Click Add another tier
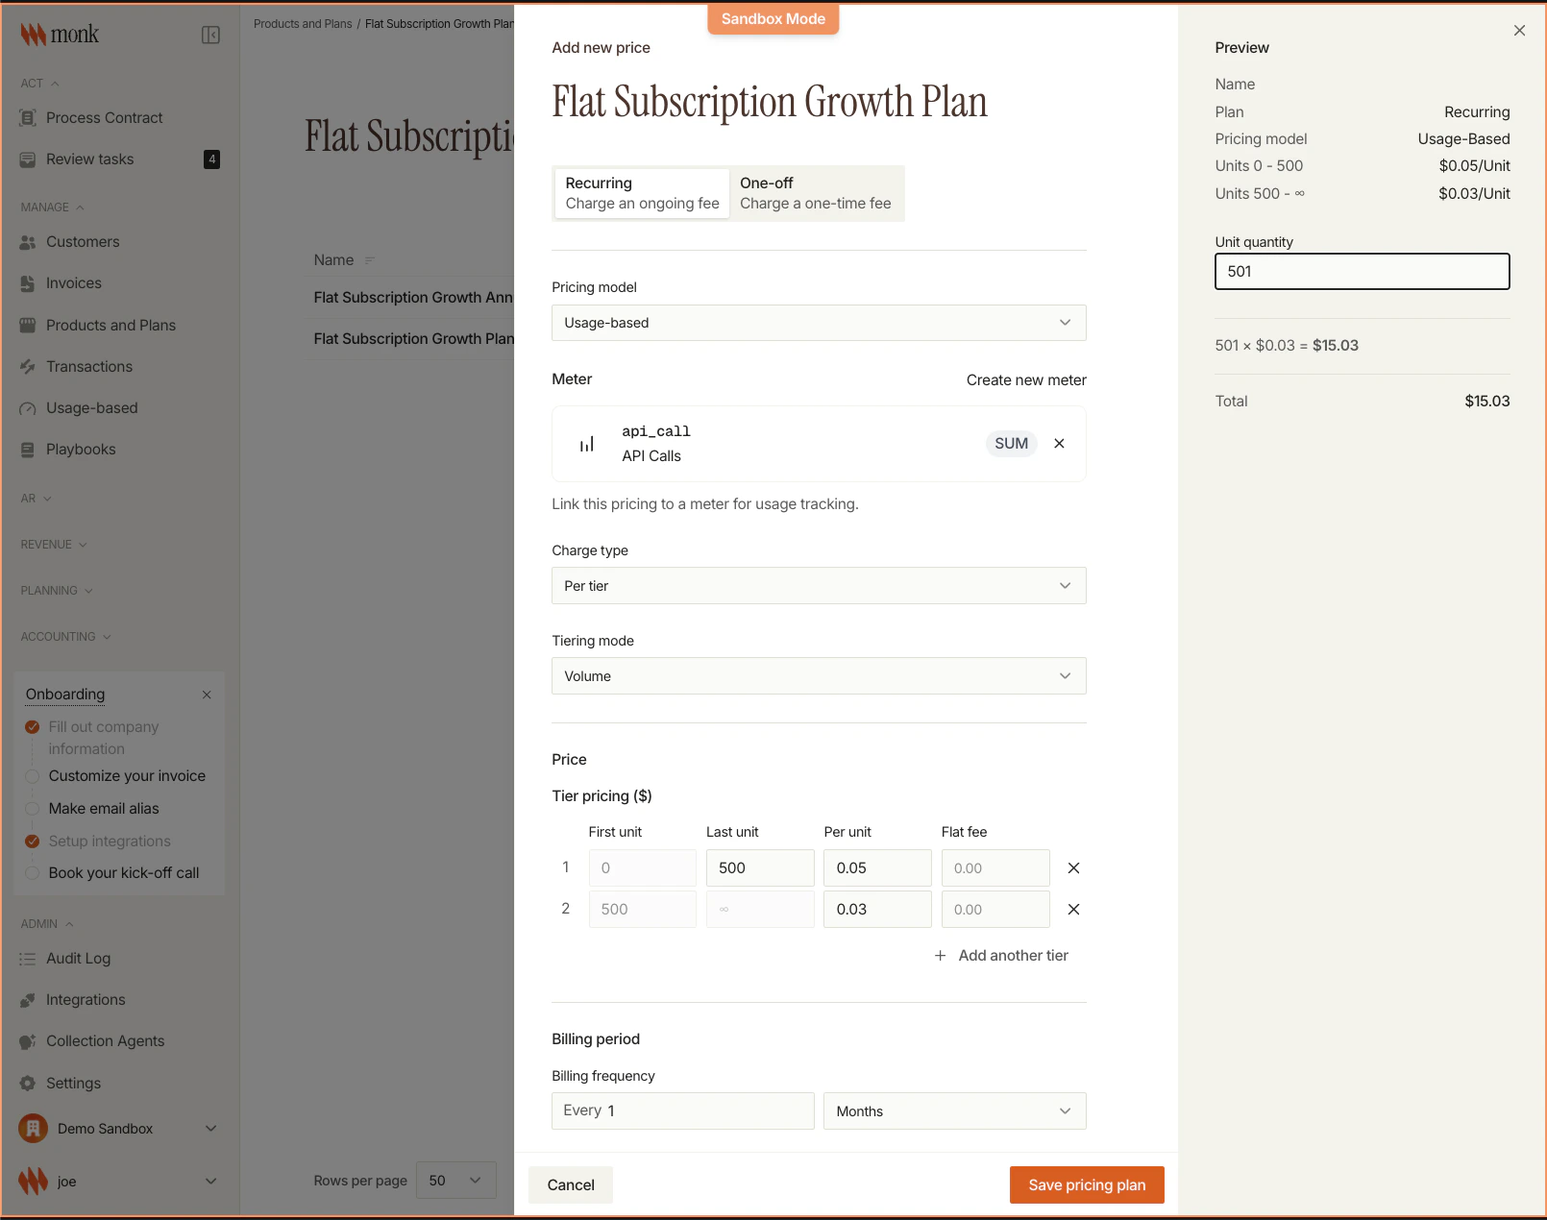The height and width of the screenshot is (1220, 1547). point(1001,955)
